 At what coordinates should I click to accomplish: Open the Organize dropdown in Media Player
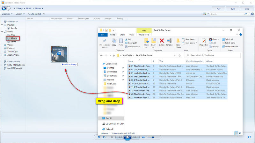click(7, 14)
